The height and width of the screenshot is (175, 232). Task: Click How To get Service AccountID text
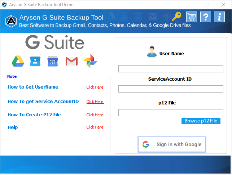pos(43,102)
